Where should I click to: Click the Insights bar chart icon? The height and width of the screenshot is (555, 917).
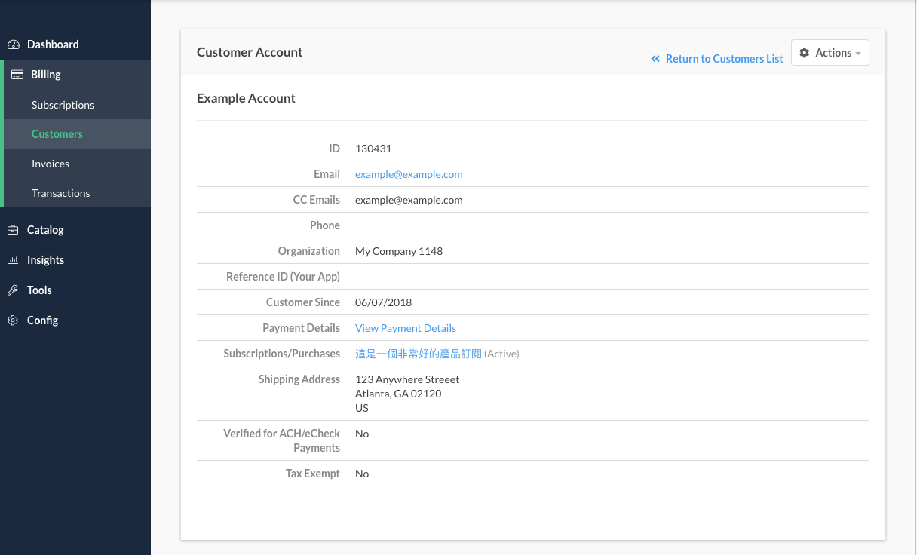click(13, 260)
